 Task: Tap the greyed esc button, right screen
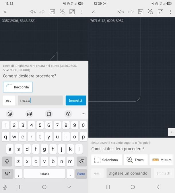[x=97, y=173]
